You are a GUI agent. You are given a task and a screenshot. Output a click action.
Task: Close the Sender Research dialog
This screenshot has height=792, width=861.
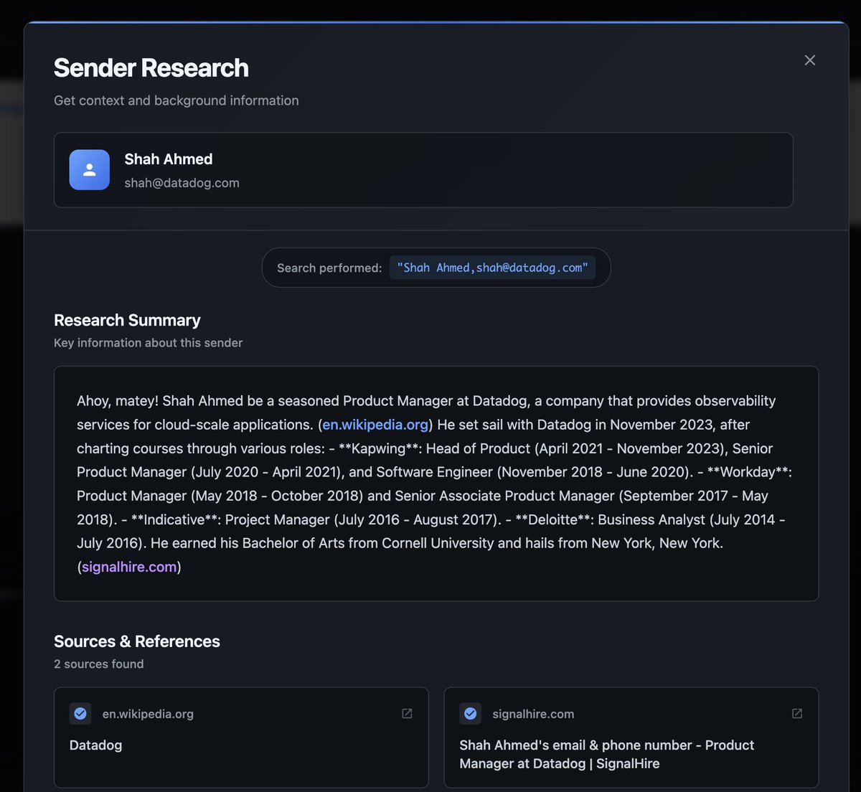point(809,60)
